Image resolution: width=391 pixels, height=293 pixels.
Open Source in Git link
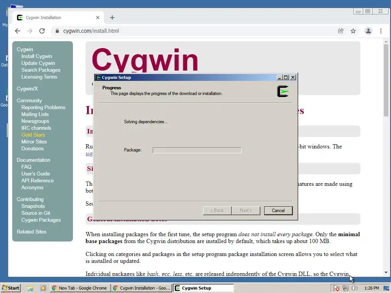36,213
